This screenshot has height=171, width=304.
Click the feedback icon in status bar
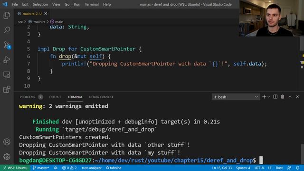pos(289,168)
